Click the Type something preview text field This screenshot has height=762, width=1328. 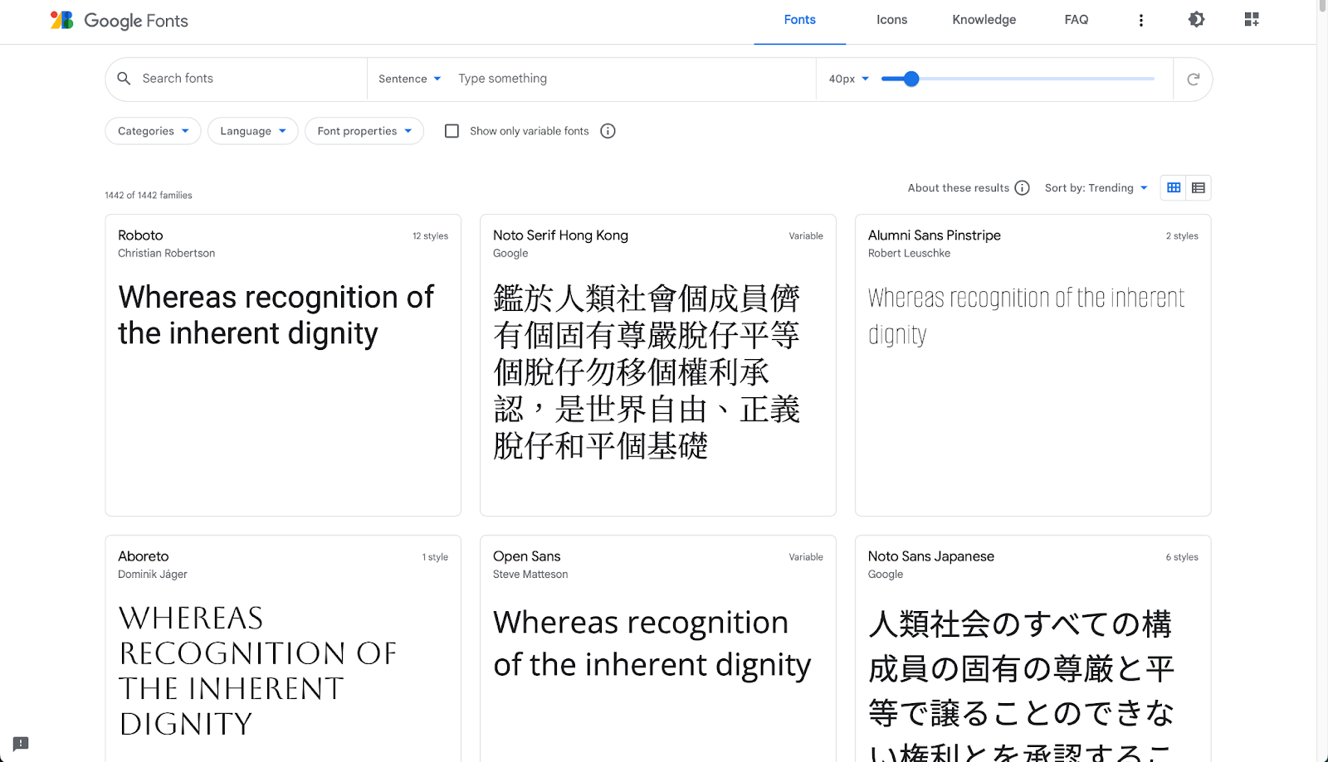click(x=631, y=79)
